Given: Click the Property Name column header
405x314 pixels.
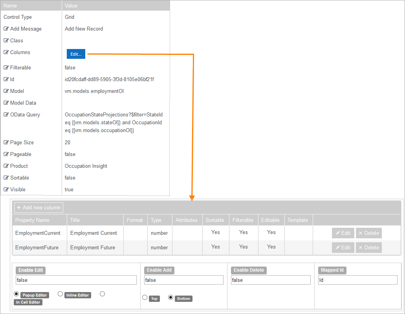Looking at the screenshot, I should (x=33, y=220).
